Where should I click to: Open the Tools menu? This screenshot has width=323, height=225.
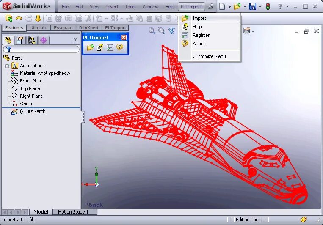130,7
